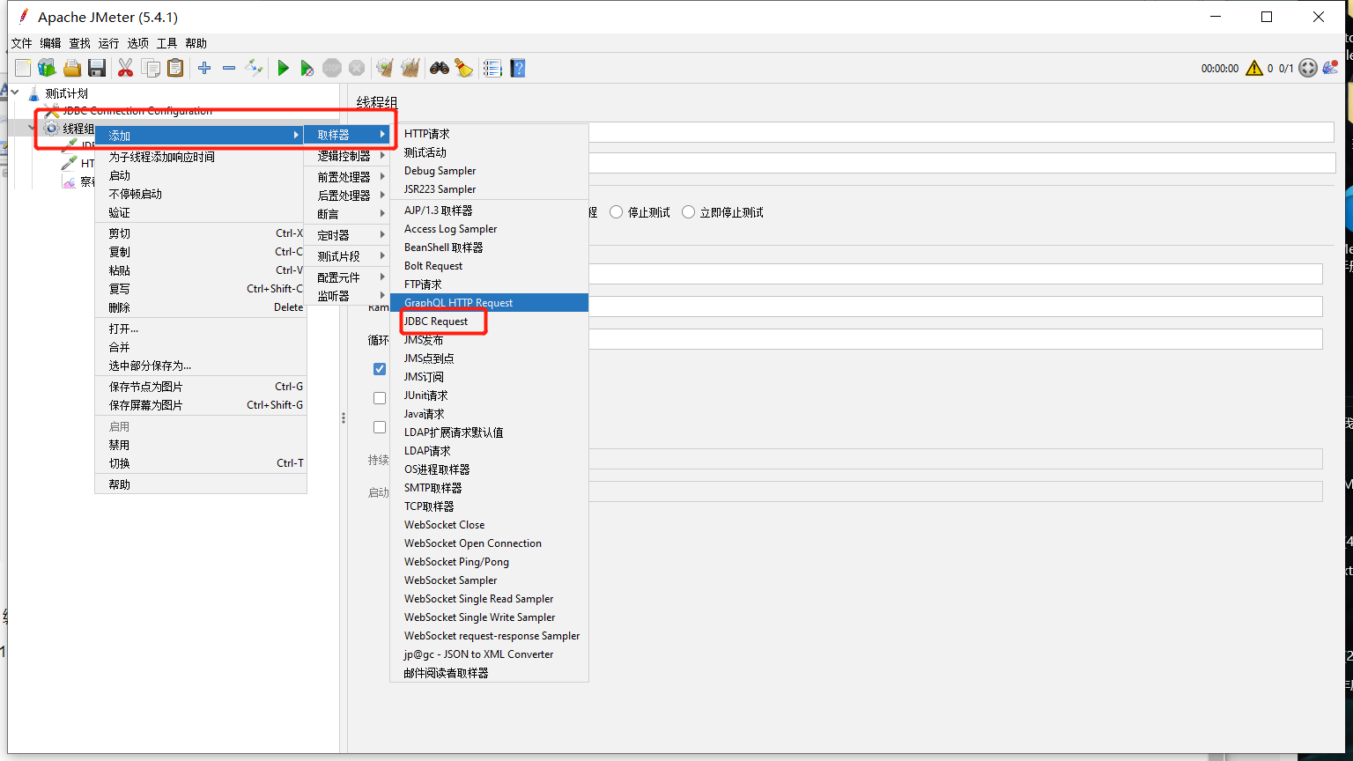
Task: Click into the 循环 loop count input field
Action: [955, 339]
